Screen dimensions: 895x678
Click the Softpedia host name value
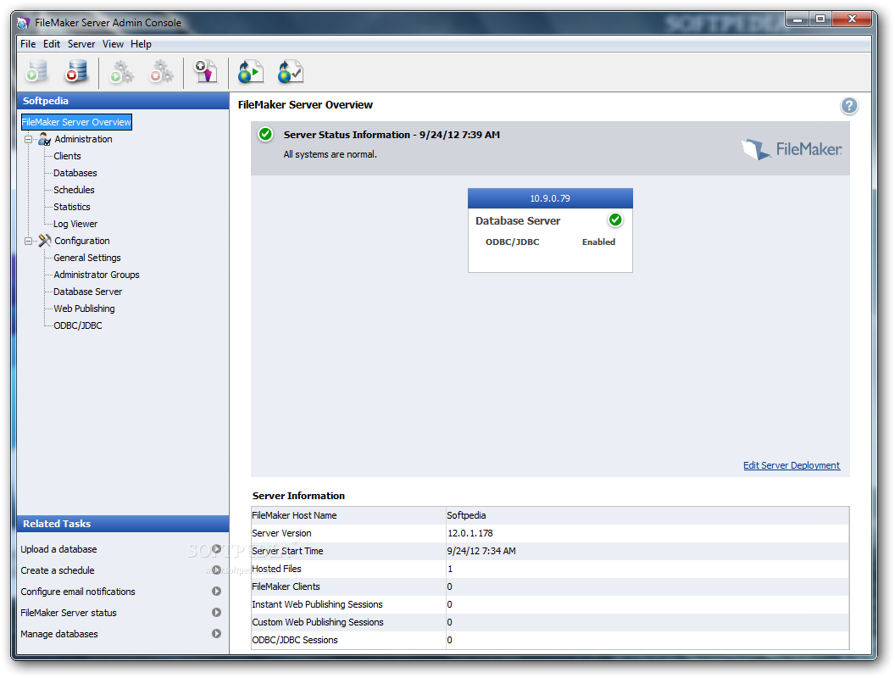[466, 515]
